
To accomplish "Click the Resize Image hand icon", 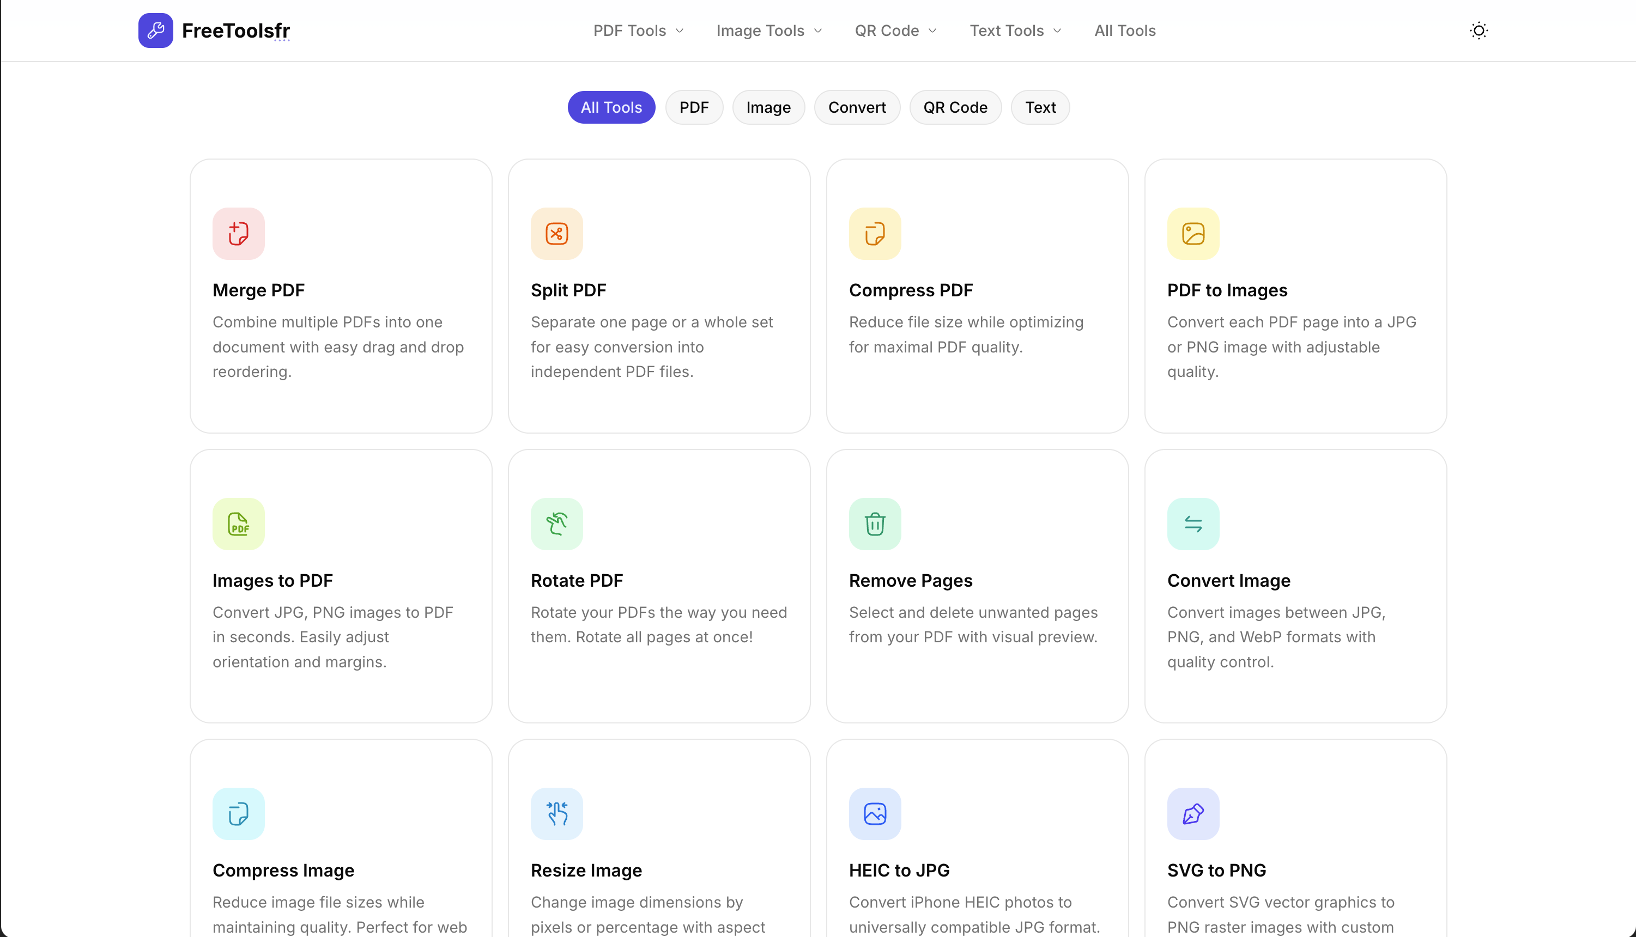I will (x=557, y=813).
